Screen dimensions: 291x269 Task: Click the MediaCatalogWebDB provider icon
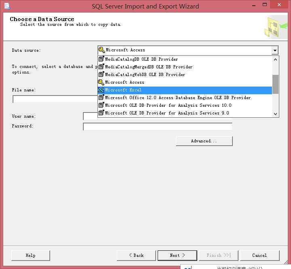point(101,74)
